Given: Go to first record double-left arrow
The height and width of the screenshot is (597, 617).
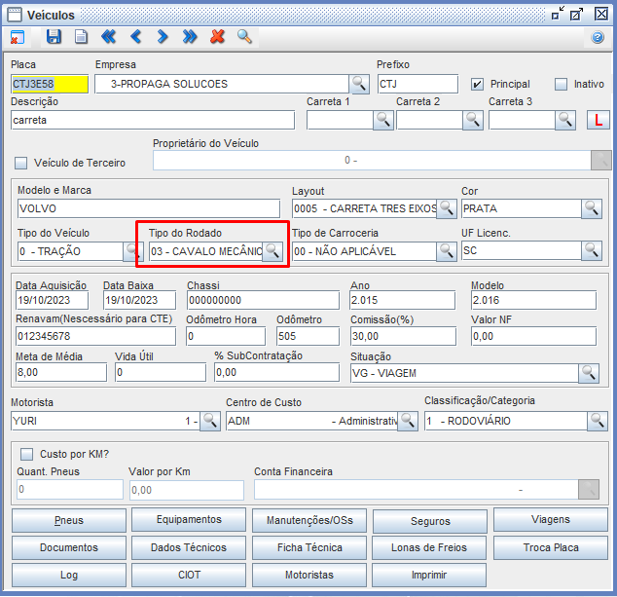Looking at the screenshot, I should pyautogui.click(x=108, y=37).
